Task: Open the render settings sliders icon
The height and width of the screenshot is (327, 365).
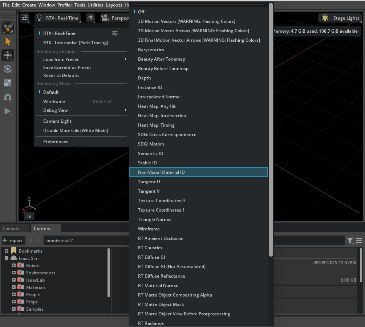Action: pyautogui.click(x=25, y=17)
